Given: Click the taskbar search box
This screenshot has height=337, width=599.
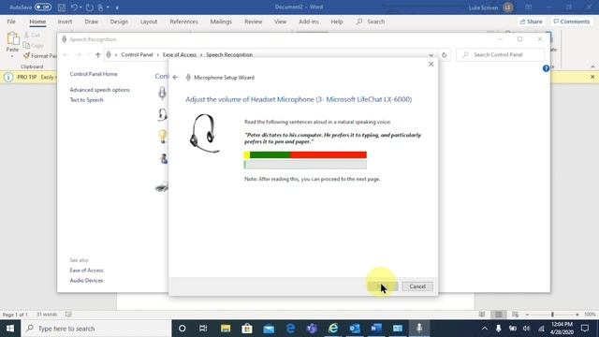Looking at the screenshot, I should tap(95, 329).
